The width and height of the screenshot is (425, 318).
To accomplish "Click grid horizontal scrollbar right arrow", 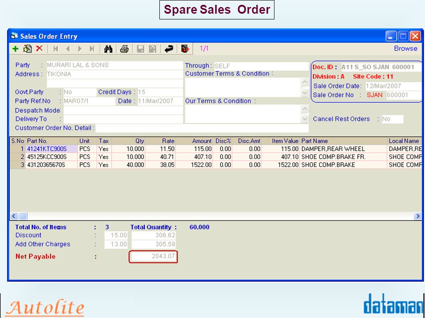I will [x=417, y=216].
